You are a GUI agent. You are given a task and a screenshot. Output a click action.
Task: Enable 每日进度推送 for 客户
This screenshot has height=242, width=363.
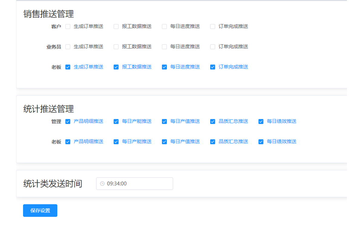tap(164, 27)
